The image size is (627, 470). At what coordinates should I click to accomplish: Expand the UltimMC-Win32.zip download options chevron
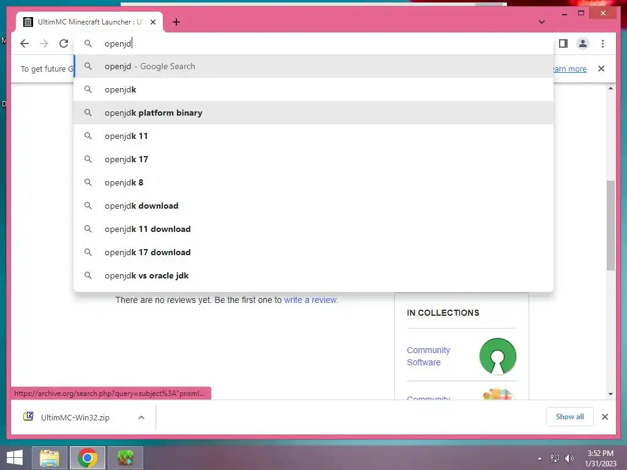point(141,417)
